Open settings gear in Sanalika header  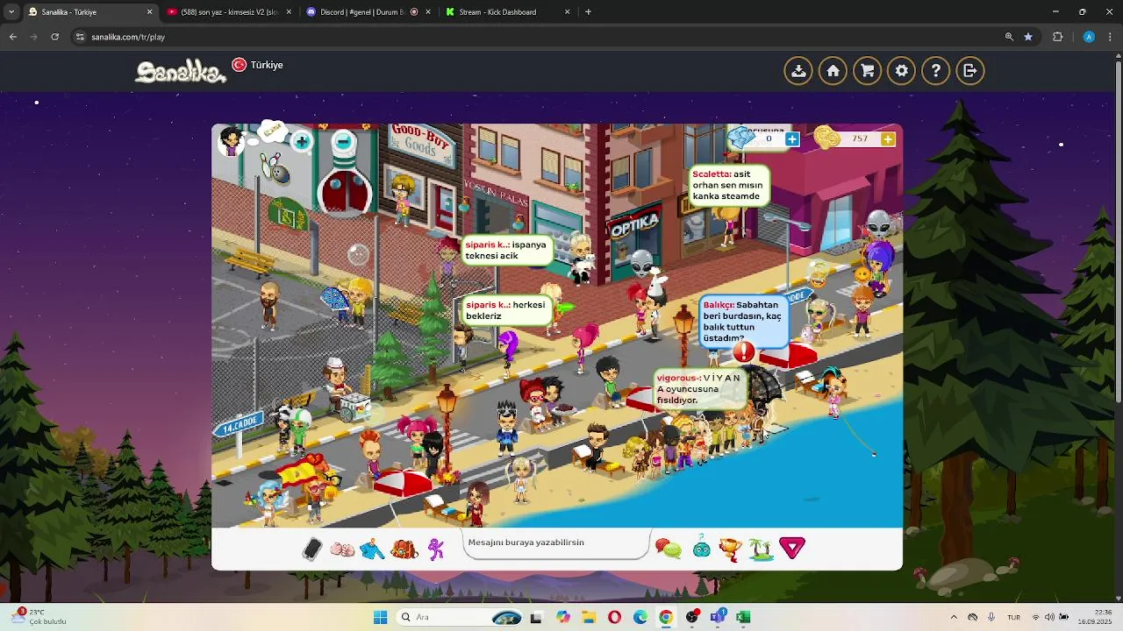pyautogui.click(x=902, y=71)
